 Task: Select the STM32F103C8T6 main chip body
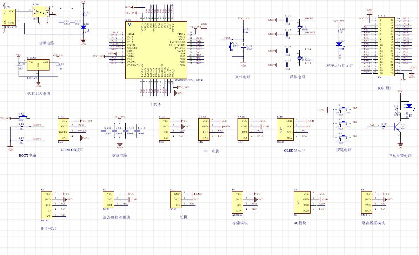(156, 50)
